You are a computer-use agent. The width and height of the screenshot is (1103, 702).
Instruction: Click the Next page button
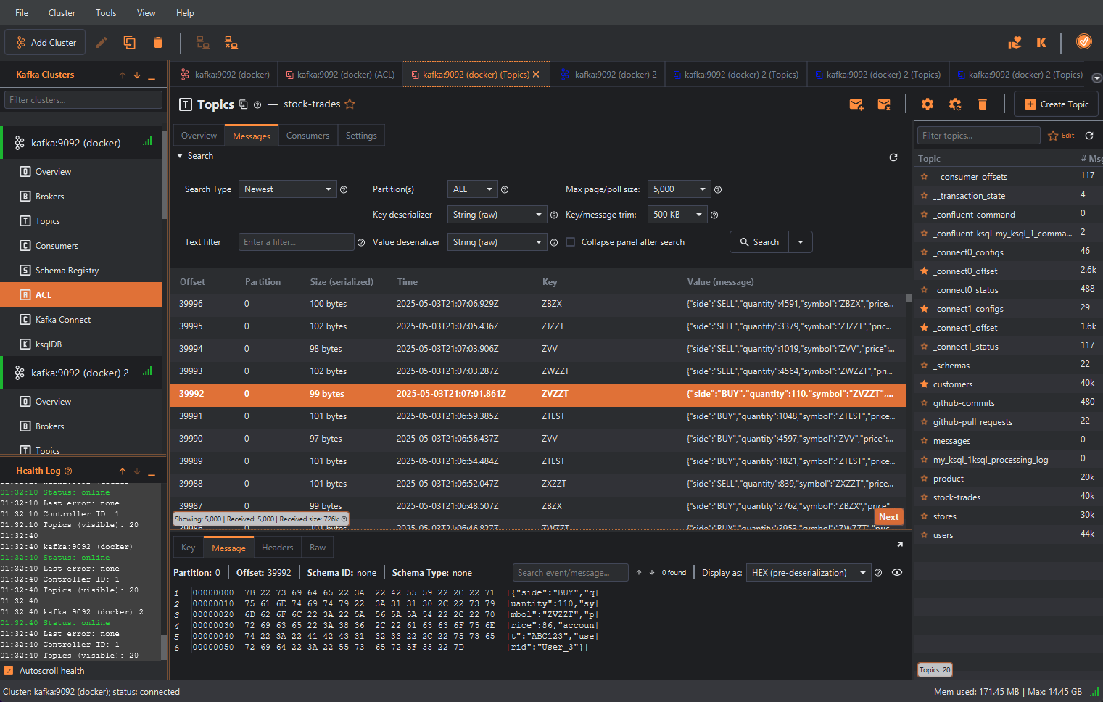click(889, 517)
